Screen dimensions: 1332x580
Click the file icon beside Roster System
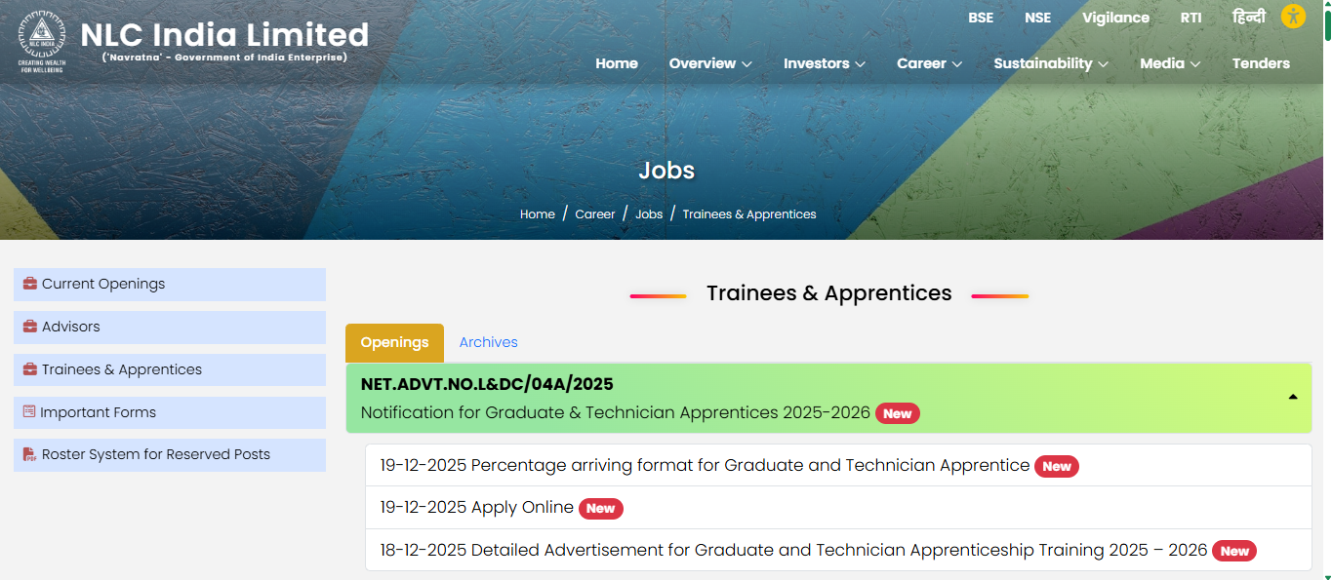coord(27,454)
